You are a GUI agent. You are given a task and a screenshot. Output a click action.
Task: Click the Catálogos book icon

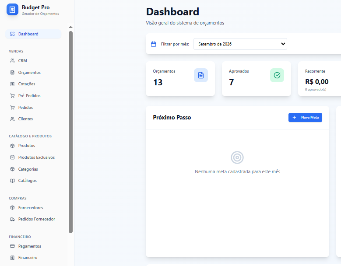12,181
